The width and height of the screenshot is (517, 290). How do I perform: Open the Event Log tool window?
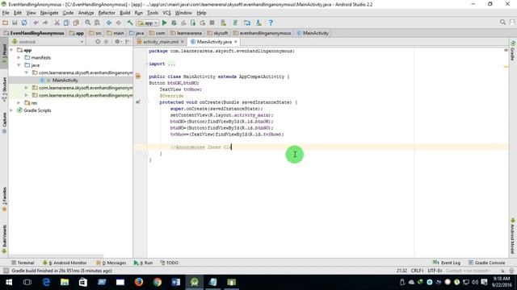click(447, 263)
